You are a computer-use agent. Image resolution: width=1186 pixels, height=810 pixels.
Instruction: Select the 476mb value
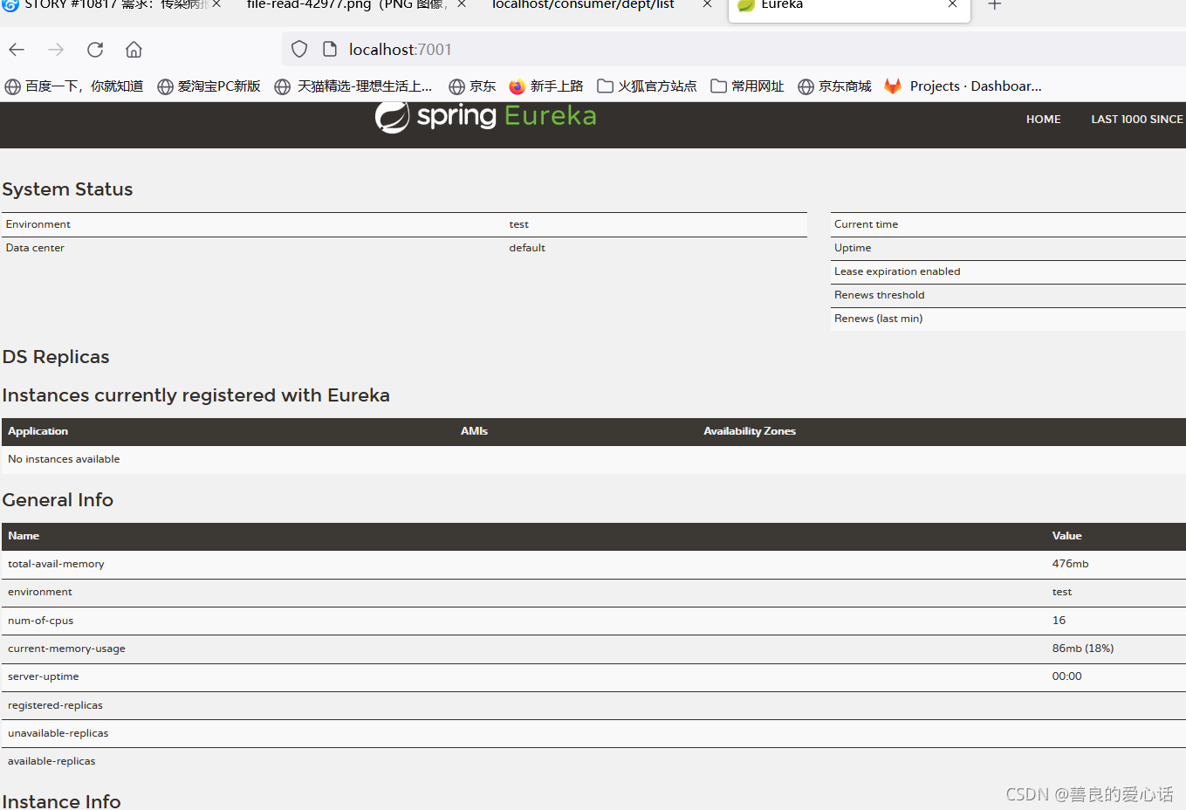1070,564
